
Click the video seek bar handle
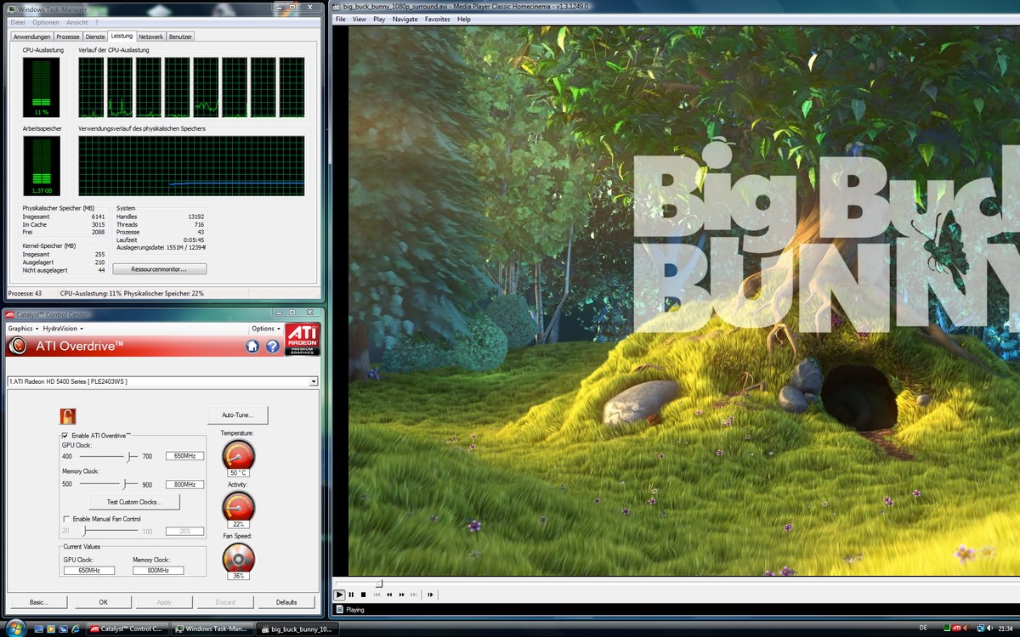[x=379, y=583]
